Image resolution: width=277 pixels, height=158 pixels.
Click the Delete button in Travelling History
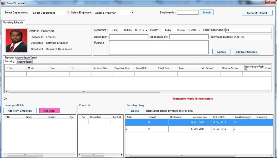[135, 111]
